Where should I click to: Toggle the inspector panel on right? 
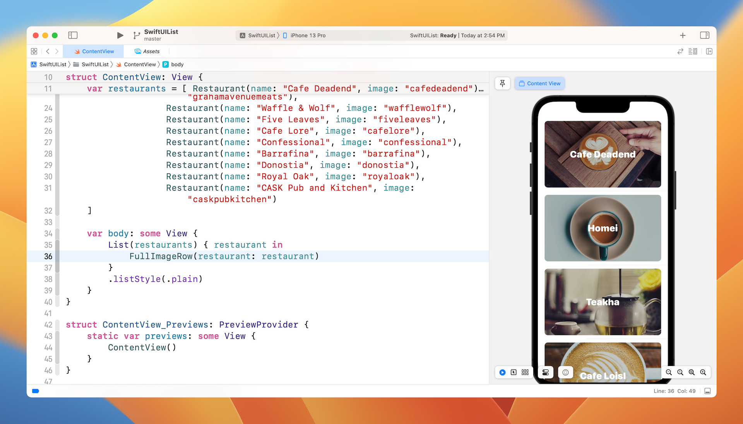704,35
